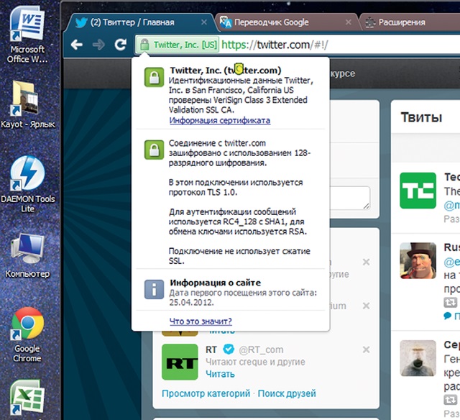Click the tweet compose text box
Viewport: 460px width, 420px height.
point(350,198)
